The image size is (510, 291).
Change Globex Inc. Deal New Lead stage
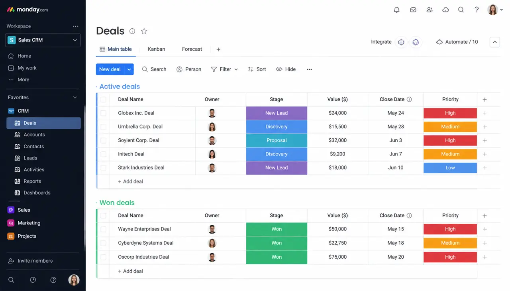tap(277, 113)
